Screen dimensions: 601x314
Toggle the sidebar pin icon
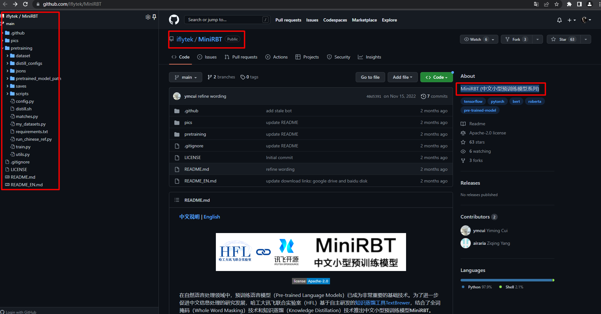pyautogui.click(x=154, y=17)
